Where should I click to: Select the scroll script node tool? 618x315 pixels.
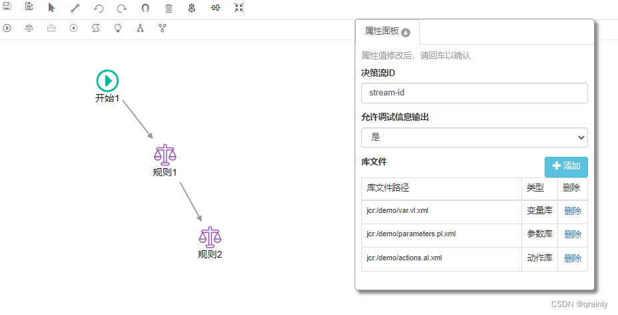tap(95, 28)
